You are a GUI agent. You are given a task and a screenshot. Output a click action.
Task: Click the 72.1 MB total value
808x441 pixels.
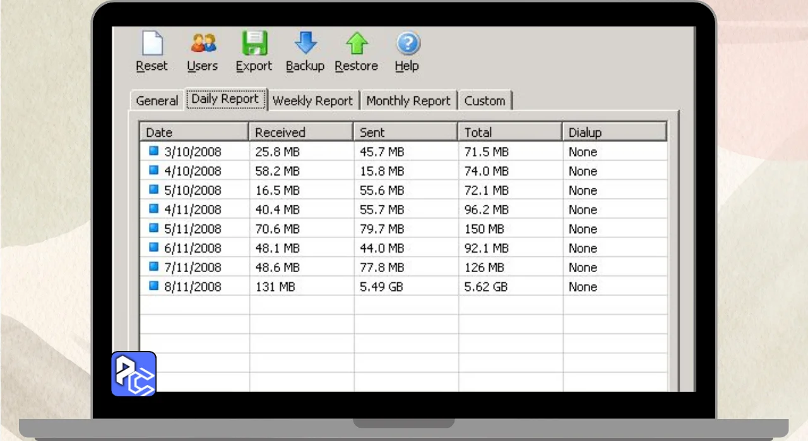[x=486, y=190]
